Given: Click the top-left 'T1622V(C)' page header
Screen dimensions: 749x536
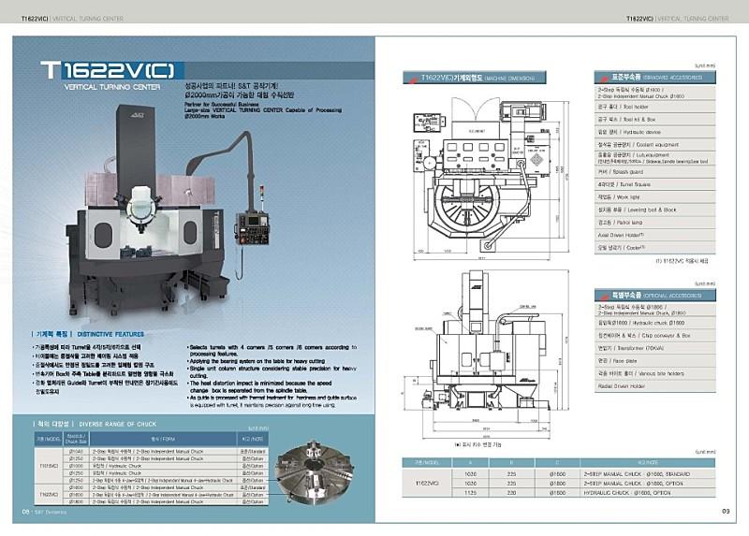Looking at the screenshot, I should coord(35,19).
